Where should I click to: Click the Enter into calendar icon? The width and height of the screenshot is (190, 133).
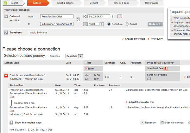click(x=162, y=123)
